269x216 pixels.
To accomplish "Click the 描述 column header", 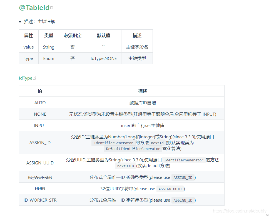I will [137, 35].
